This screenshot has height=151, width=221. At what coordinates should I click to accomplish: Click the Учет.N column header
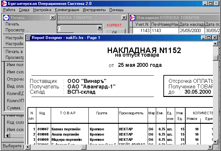pyautogui.click(x=142, y=24)
